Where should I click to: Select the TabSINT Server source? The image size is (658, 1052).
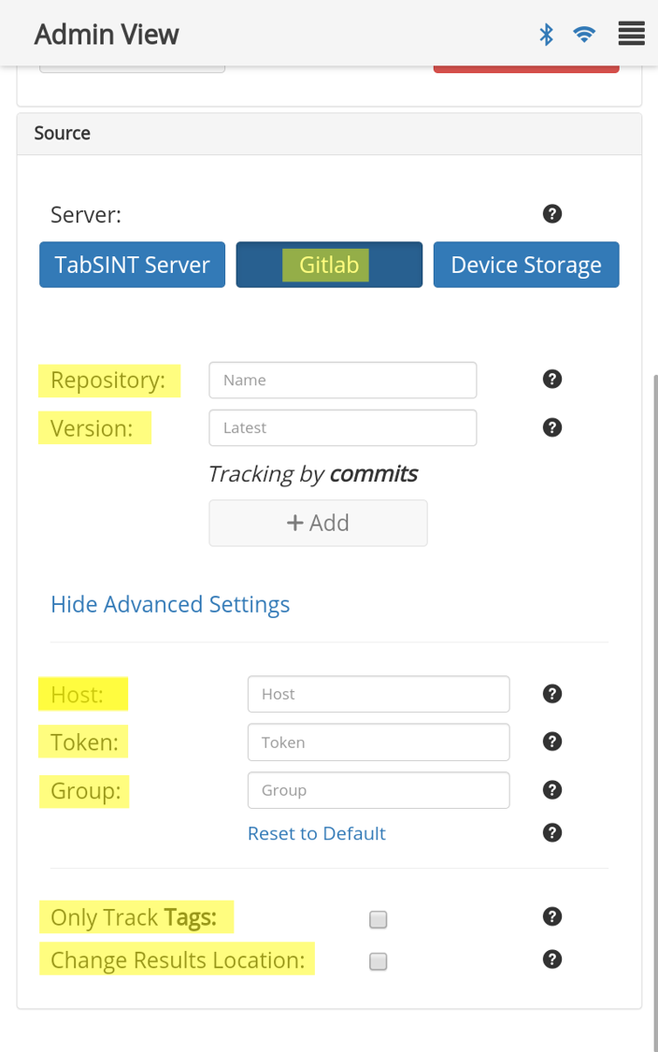click(x=132, y=265)
